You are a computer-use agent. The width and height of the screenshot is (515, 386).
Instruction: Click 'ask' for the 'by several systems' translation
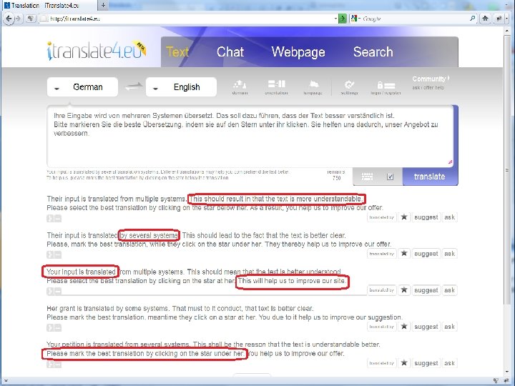(x=449, y=253)
